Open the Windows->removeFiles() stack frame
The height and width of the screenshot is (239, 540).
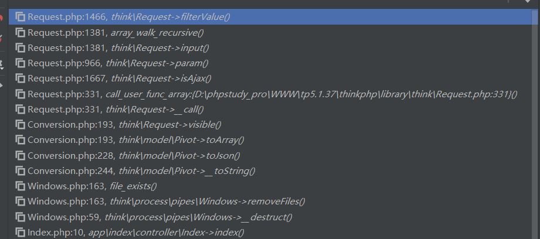tap(271, 202)
